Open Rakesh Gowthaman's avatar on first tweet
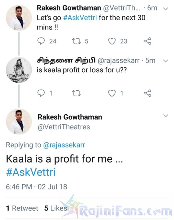The image size is (174, 220). click(x=19, y=18)
